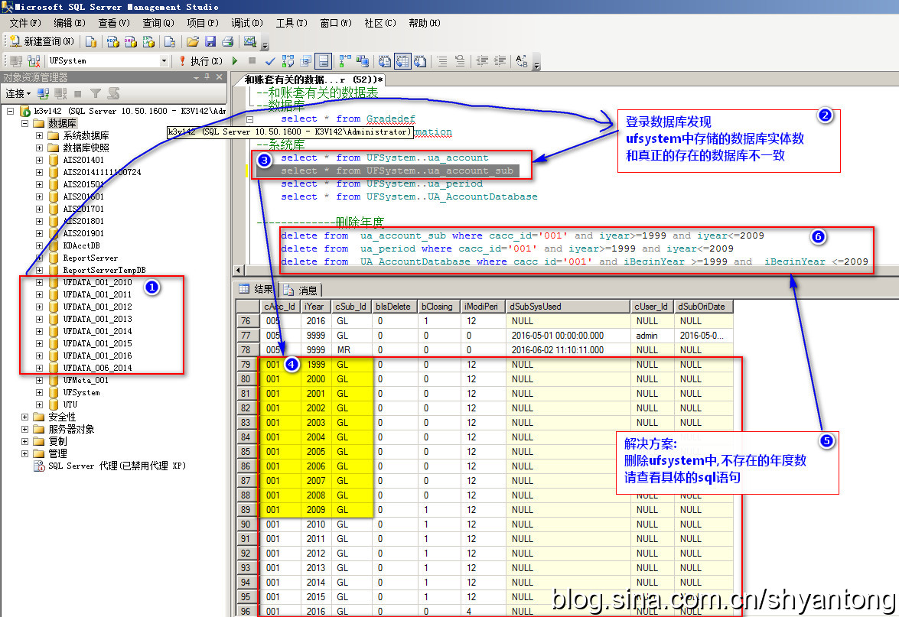Open the UFSystem database dropdown
899x617 pixels.
tap(164, 61)
